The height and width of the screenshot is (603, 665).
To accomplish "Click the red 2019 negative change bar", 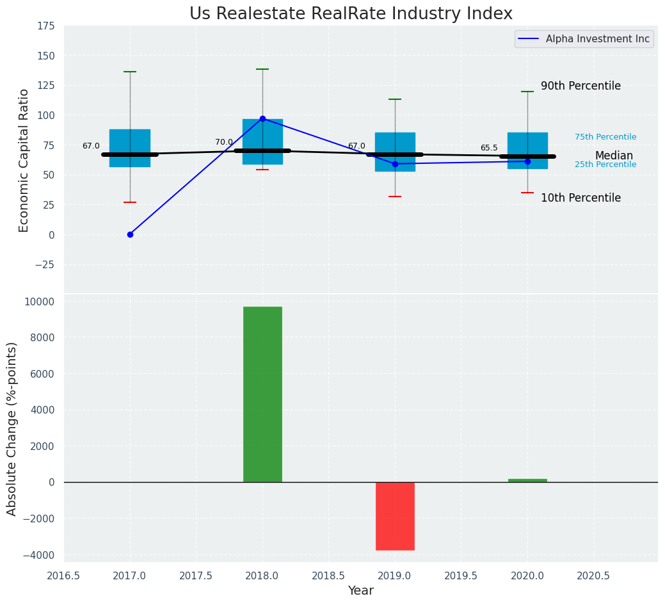I will click(396, 516).
